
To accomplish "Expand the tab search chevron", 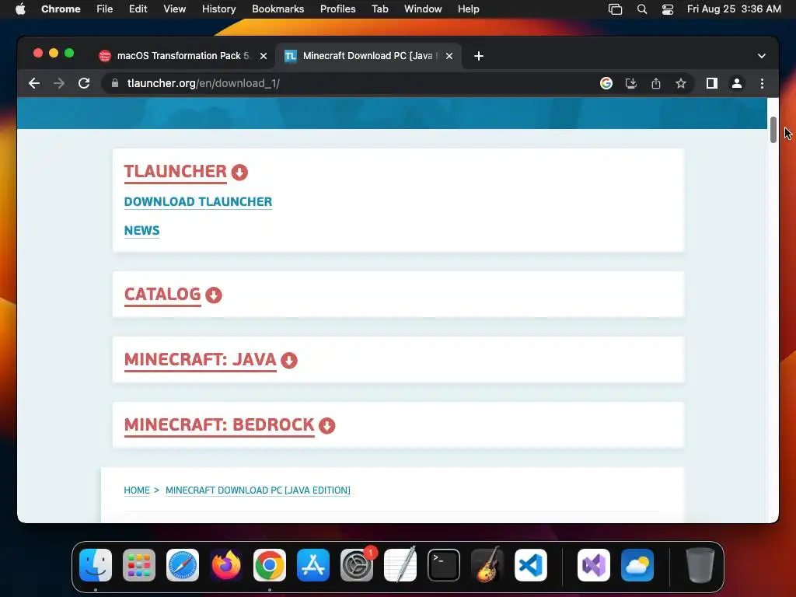I will [762, 56].
